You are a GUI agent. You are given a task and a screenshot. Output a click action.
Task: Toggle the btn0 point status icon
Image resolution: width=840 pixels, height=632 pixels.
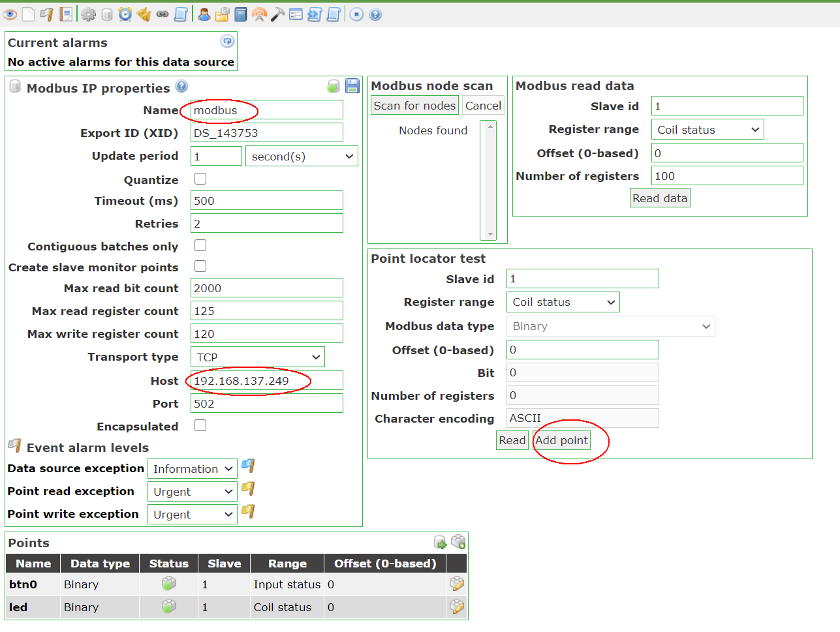tap(169, 584)
